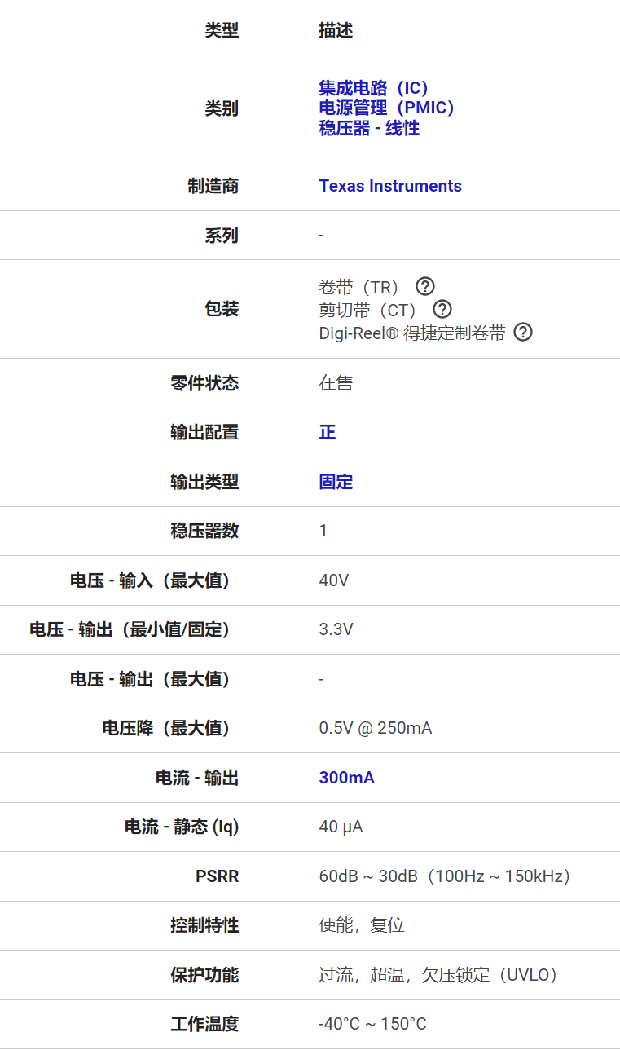Click the question mark next to 剪切带（CT）
The image size is (620, 1050).
coord(442,310)
